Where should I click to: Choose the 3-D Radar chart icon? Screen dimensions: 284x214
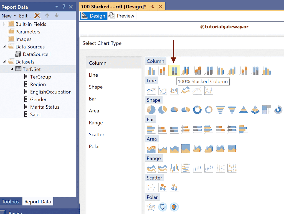coord(174,207)
